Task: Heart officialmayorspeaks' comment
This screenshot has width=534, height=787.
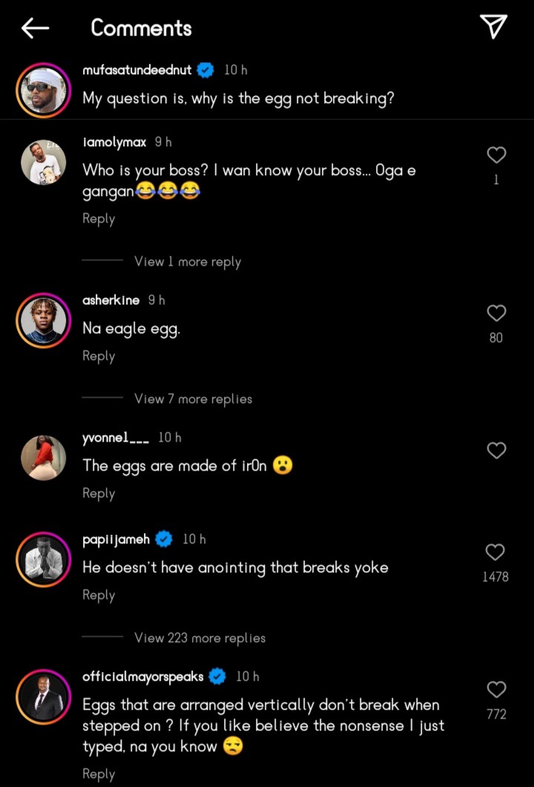Action: click(496, 690)
